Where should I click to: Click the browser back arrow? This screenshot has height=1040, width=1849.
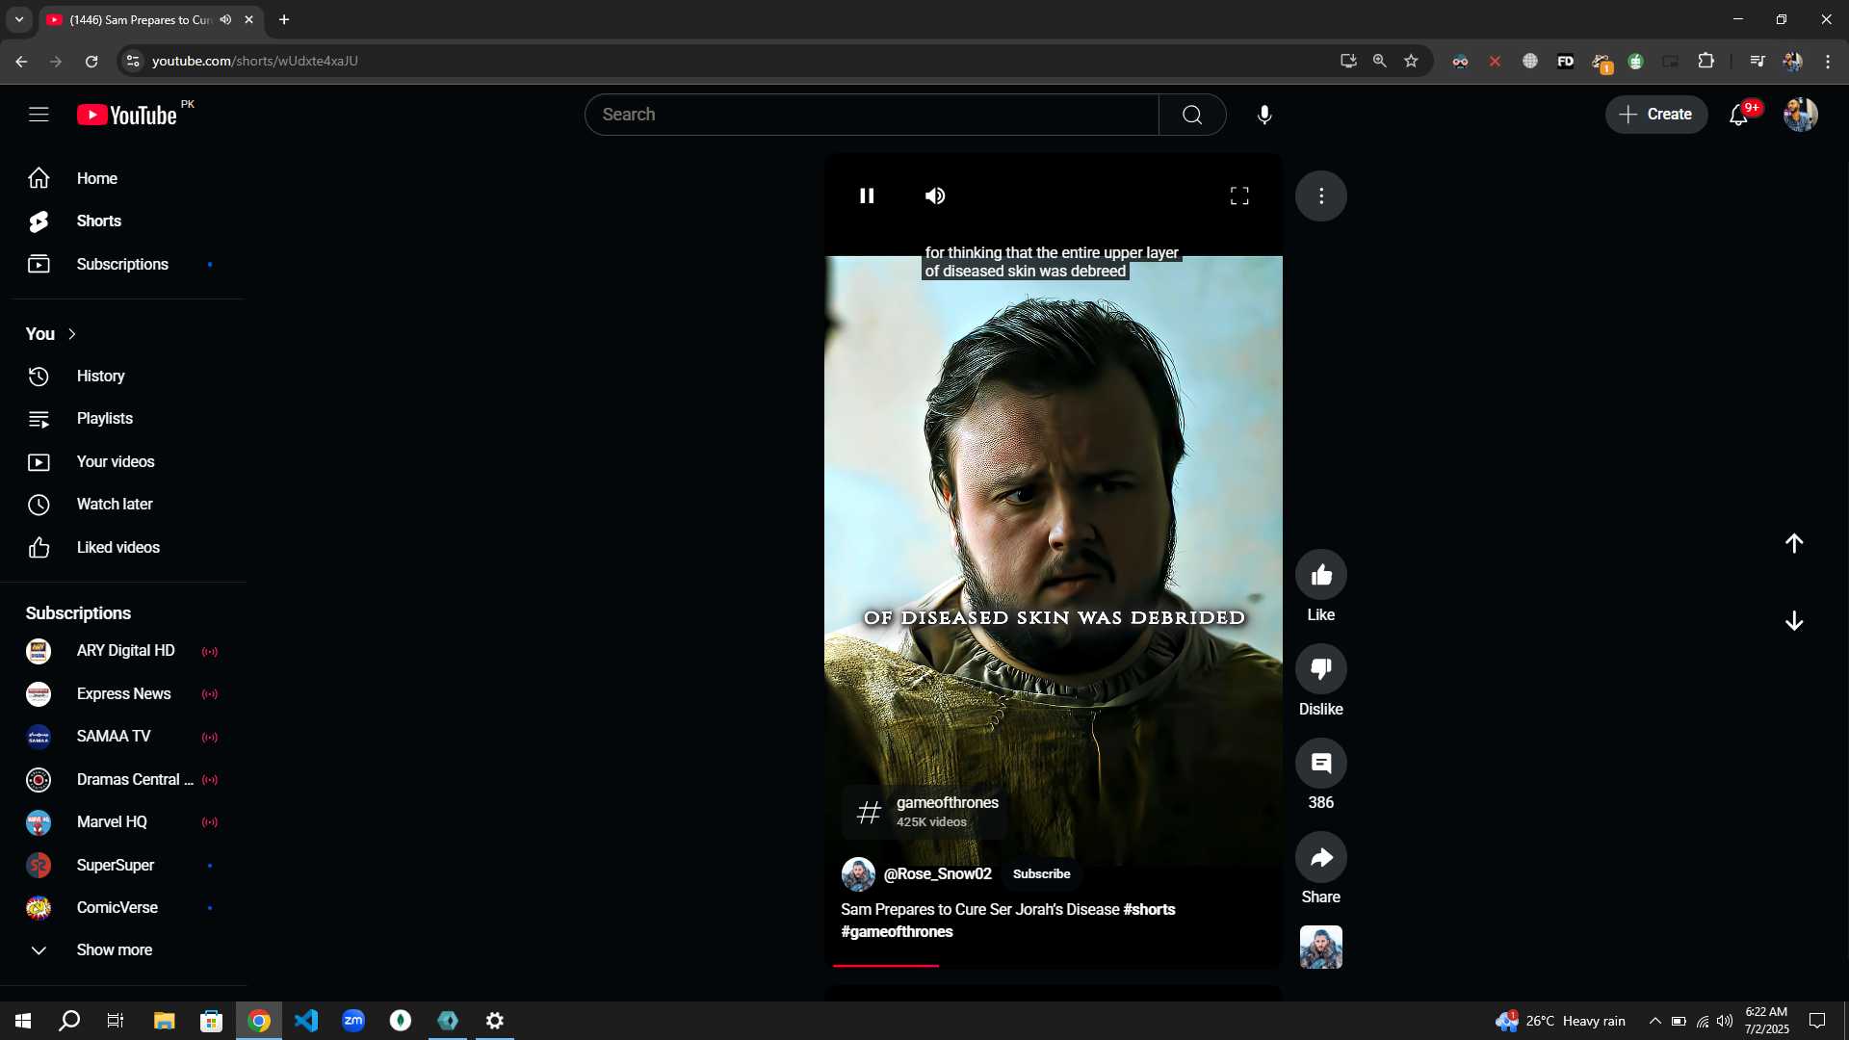[x=21, y=61]
